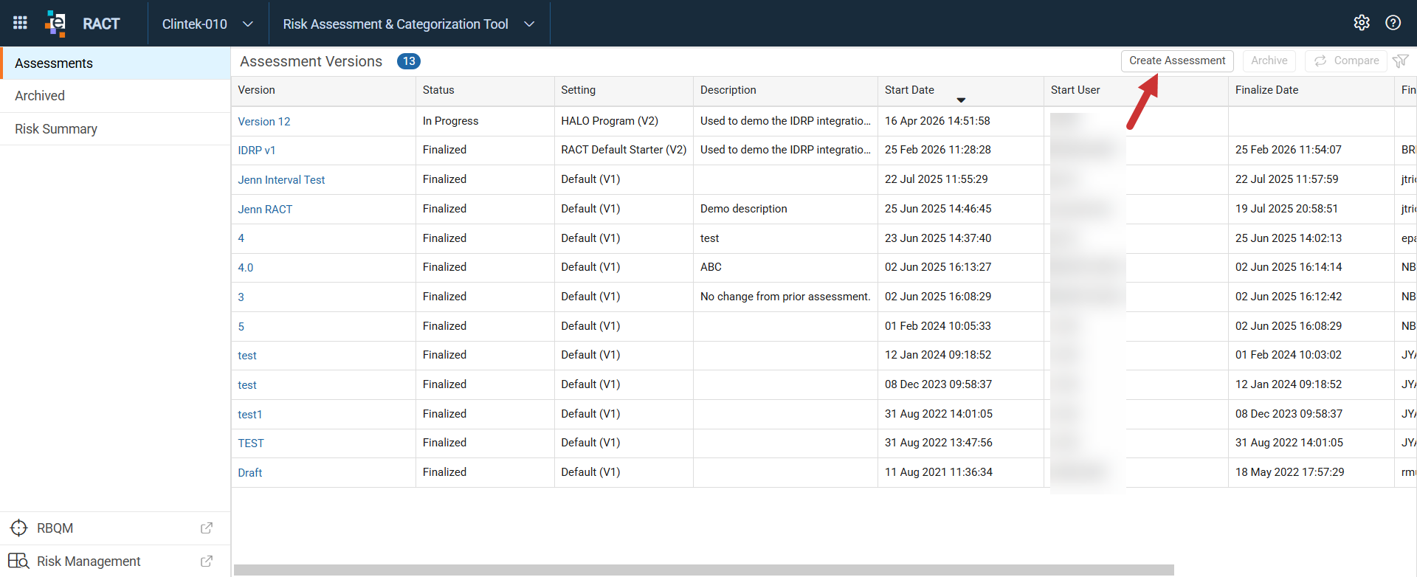Open the apps grid launcher icon
This screenshot has width=1417, height=577.
tap(20, 23)
